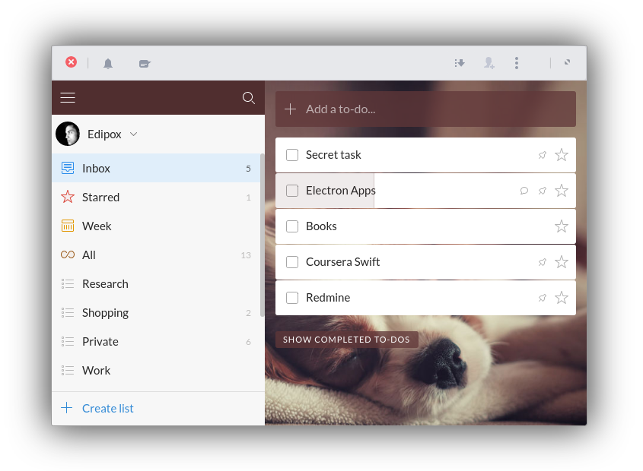Open the Books task
643x471 pixels.
[x=425, y=226]
